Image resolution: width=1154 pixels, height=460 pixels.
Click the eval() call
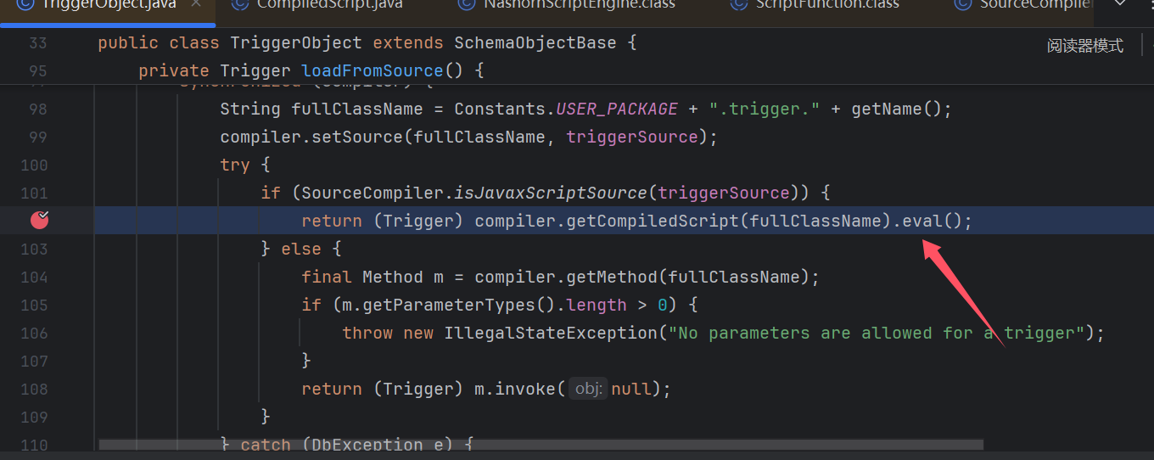coord(932,221)
